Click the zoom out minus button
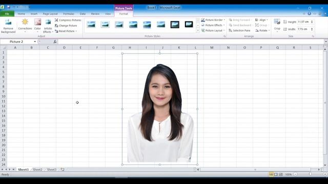This screenshot has height=184, width=328. pos(295,174)
